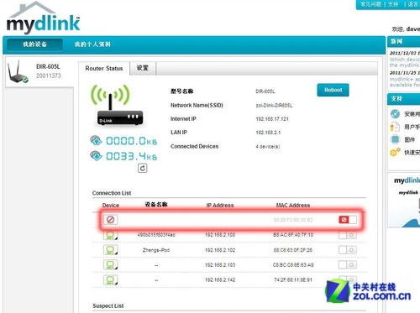This screenshot has height=313, width=420.
Task: Click the SSID value zol-Dlink-DIR605L
Action: [274, 106]
